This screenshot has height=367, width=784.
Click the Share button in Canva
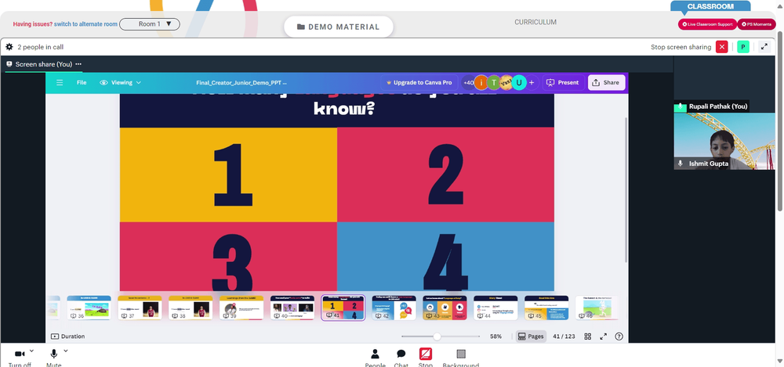tap(606, 82)
